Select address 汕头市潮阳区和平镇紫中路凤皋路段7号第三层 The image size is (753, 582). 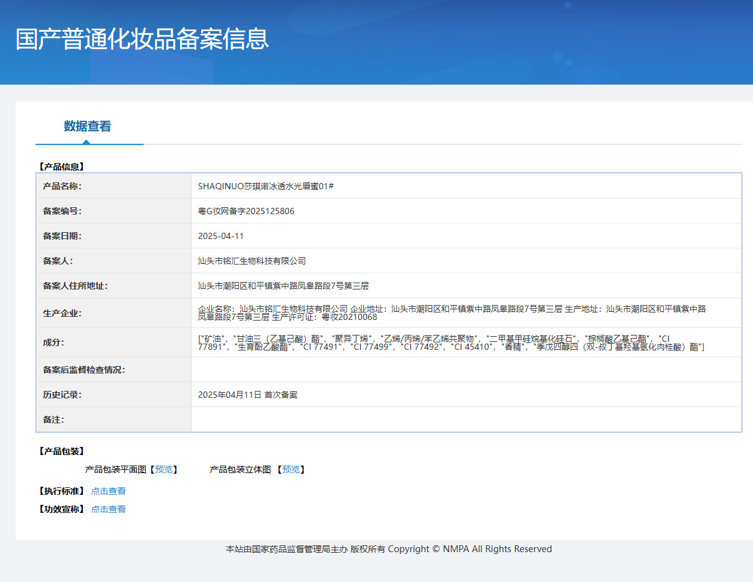[283, 286]
